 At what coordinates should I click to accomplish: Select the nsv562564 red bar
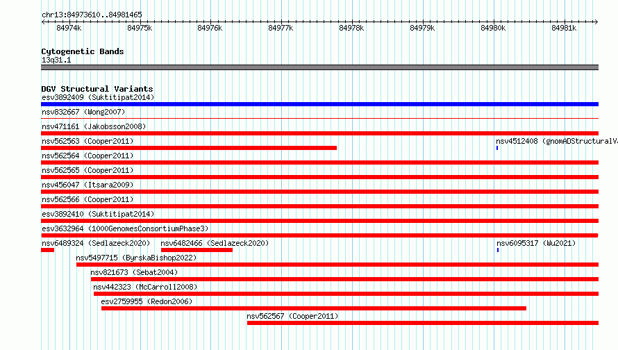(x=319, y=162)
